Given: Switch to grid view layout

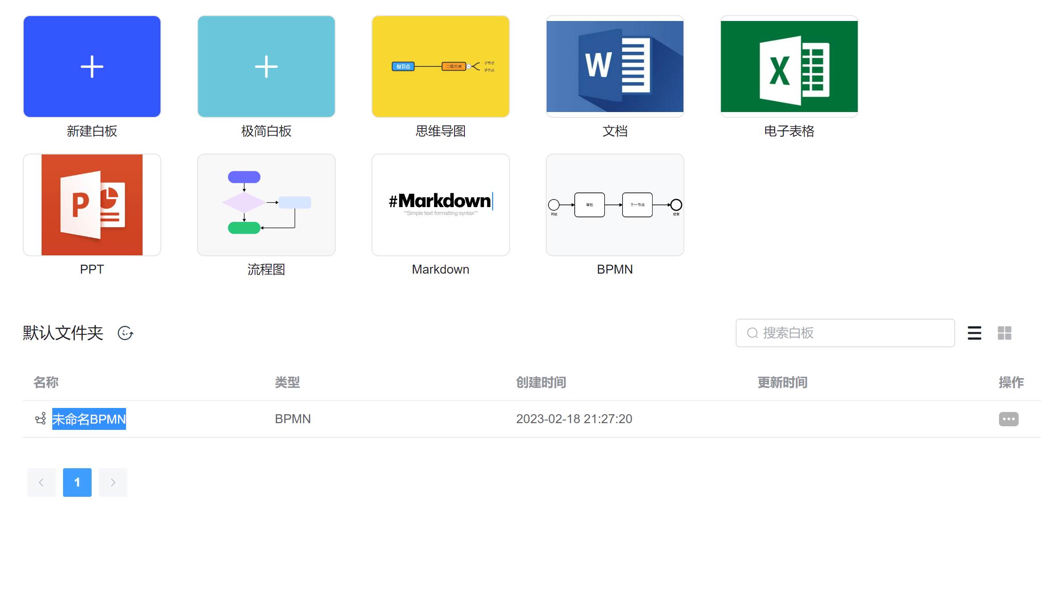Looking at the screenshot, I should click(1004, 333).
